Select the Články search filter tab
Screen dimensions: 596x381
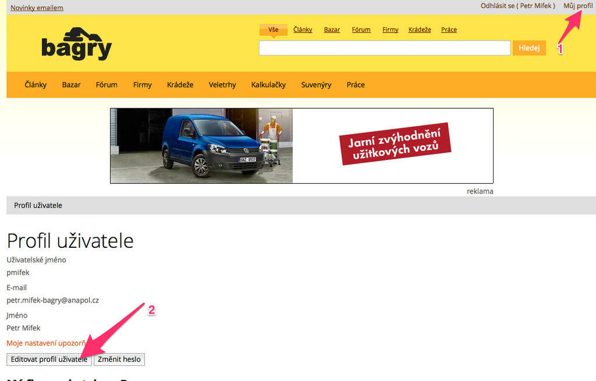coord(303,30)
